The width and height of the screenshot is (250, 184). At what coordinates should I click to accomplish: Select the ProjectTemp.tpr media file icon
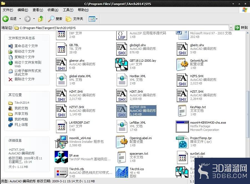point(182,142)
